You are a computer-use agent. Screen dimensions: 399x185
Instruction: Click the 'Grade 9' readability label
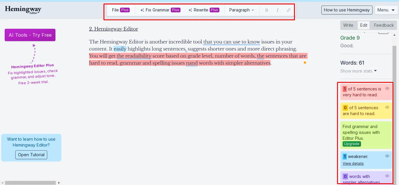click(x=350, y=38)
